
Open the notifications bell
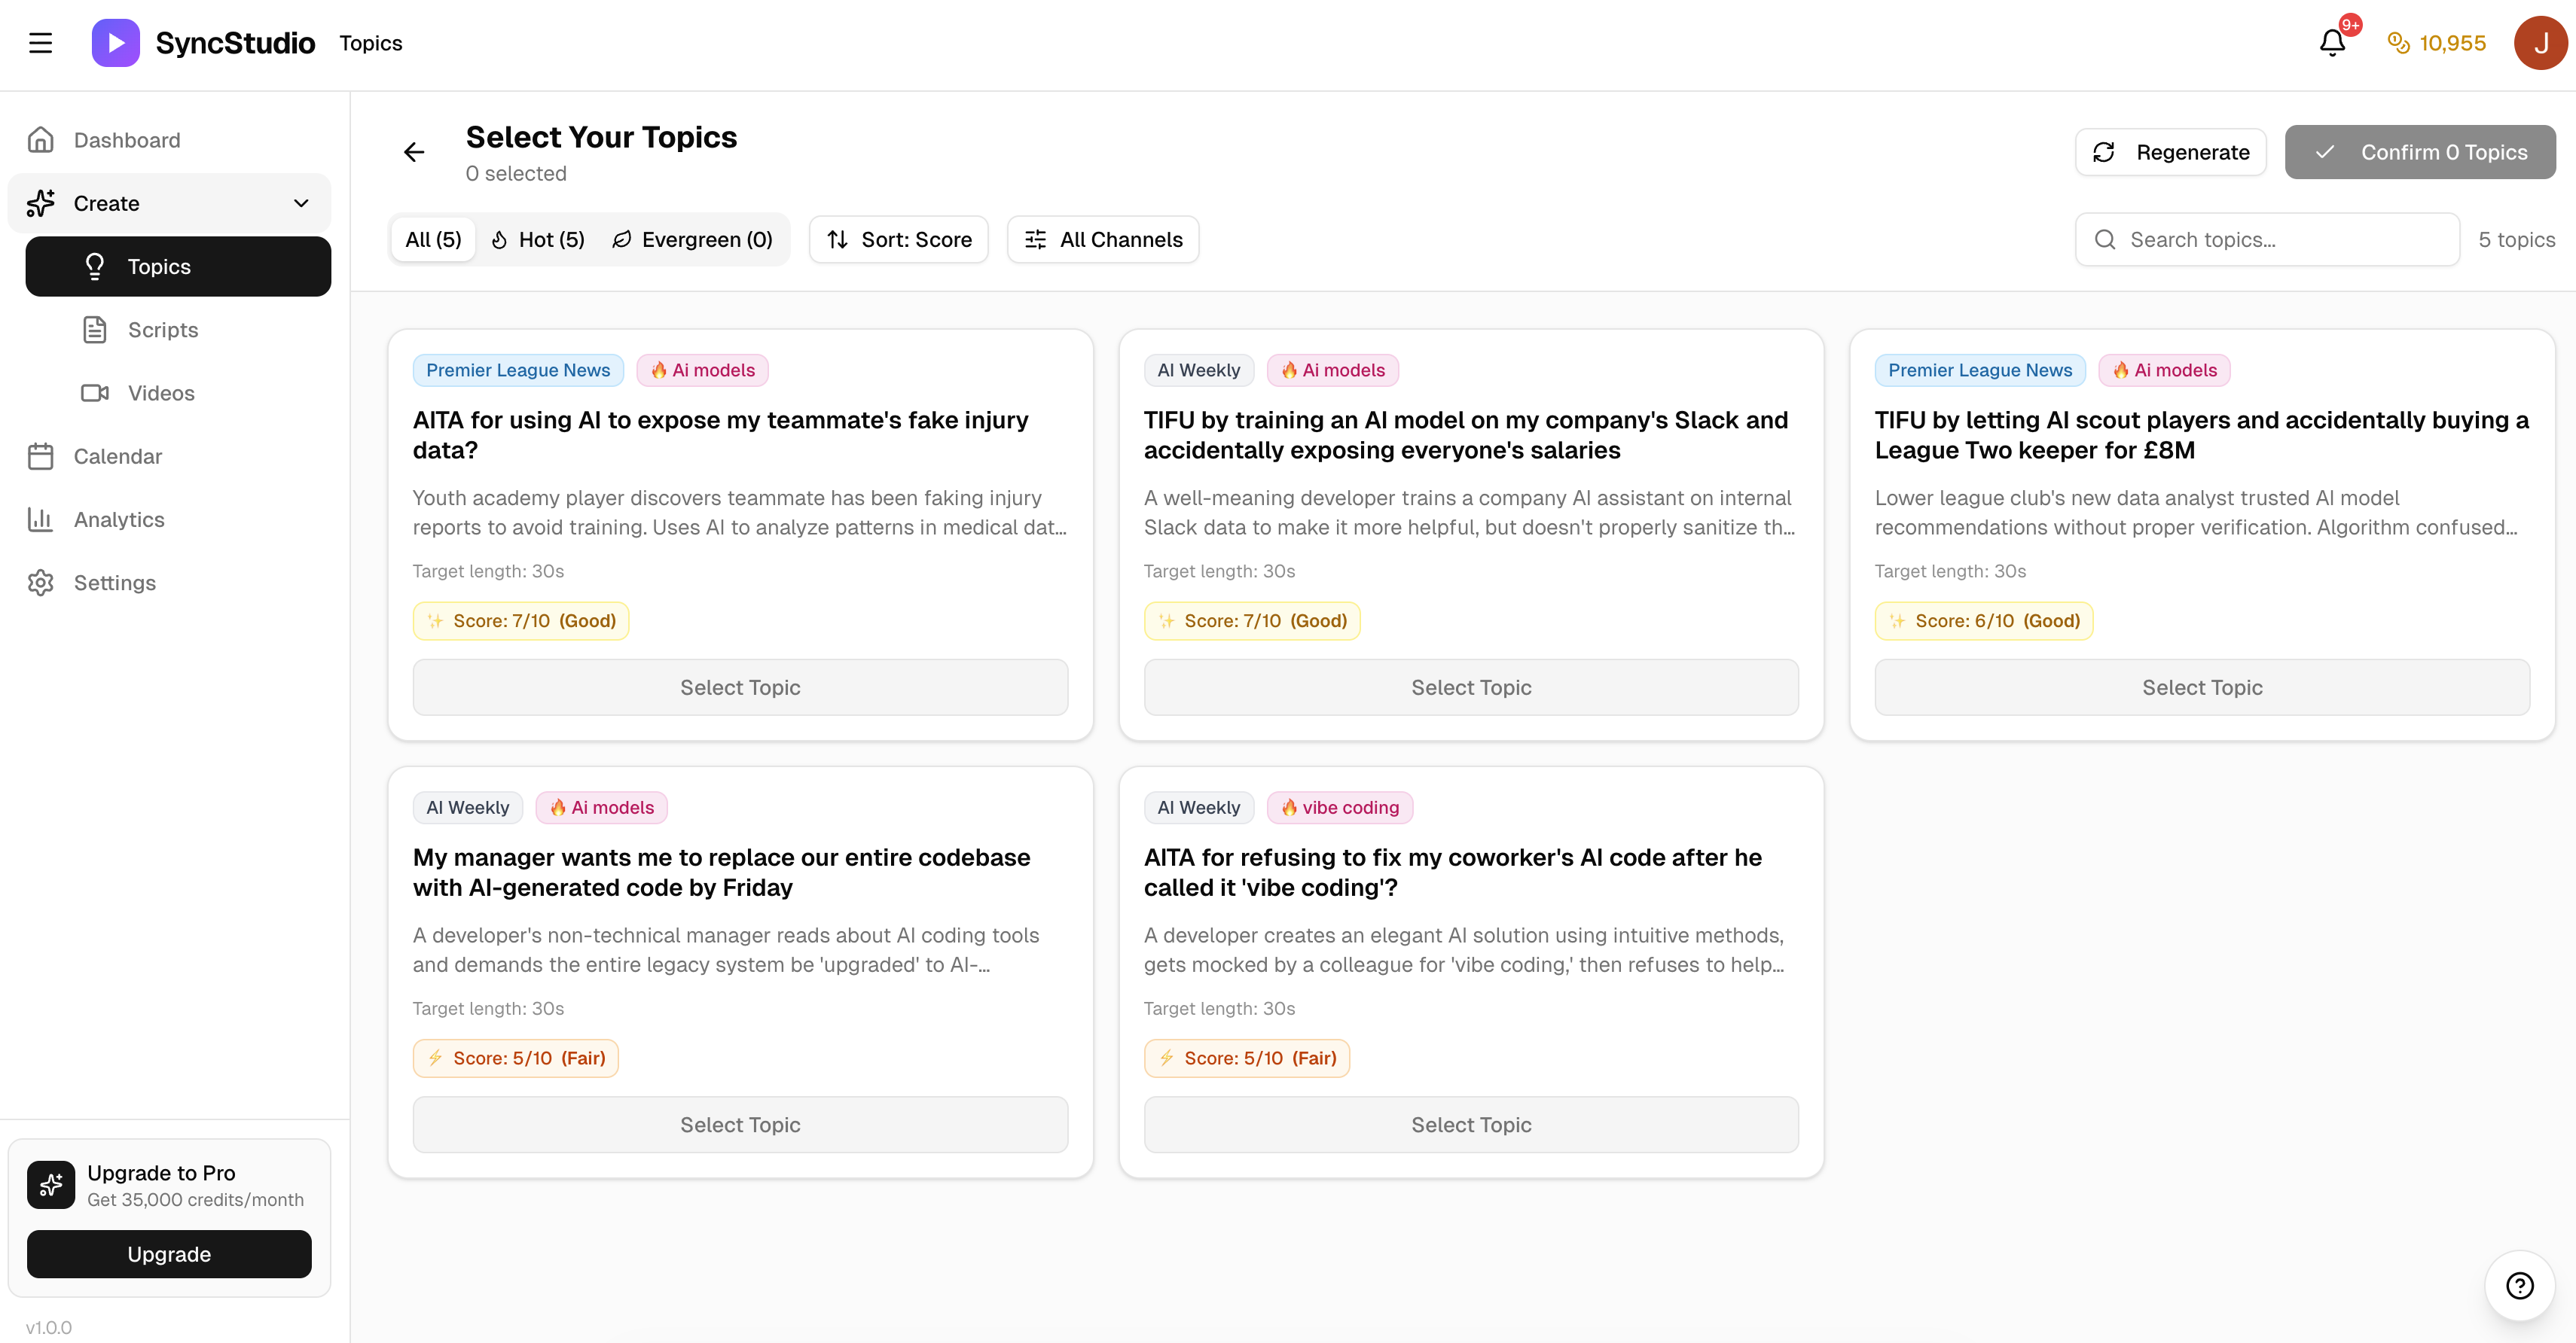pos(2333,42)
